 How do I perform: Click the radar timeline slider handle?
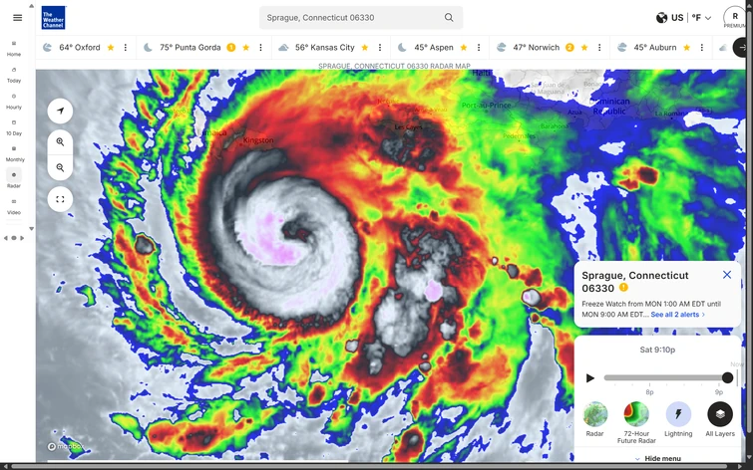[x=727, y=377]
